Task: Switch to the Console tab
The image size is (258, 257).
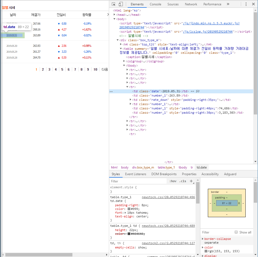Action: 155,4
